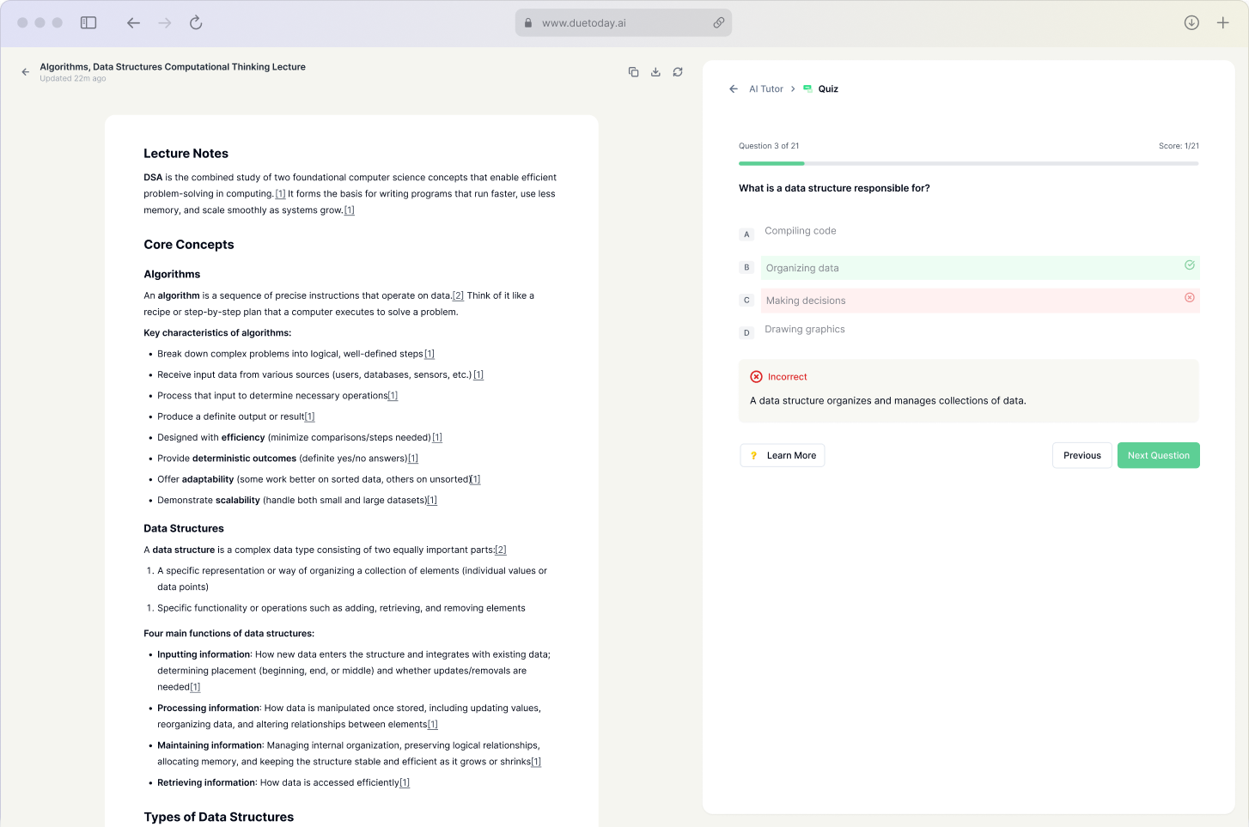Click the quiz progress bar

click(x=968, y=163)
